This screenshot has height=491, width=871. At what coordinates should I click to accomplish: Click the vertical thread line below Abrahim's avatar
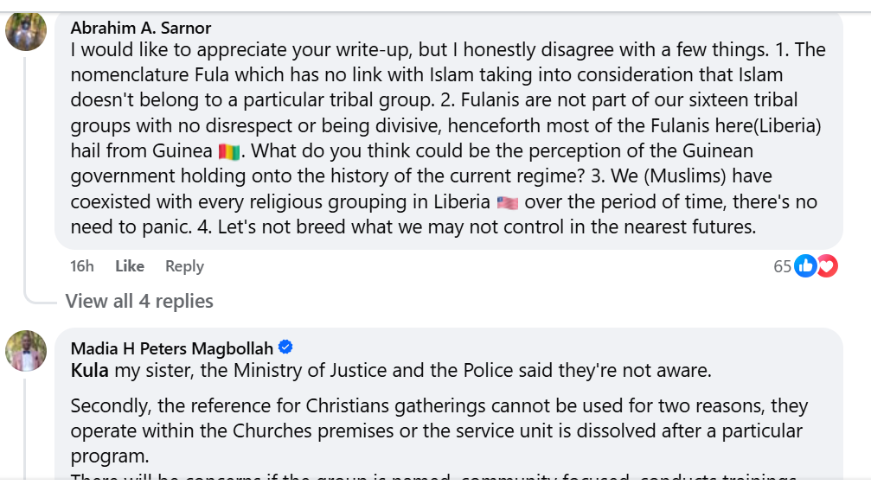26,173
